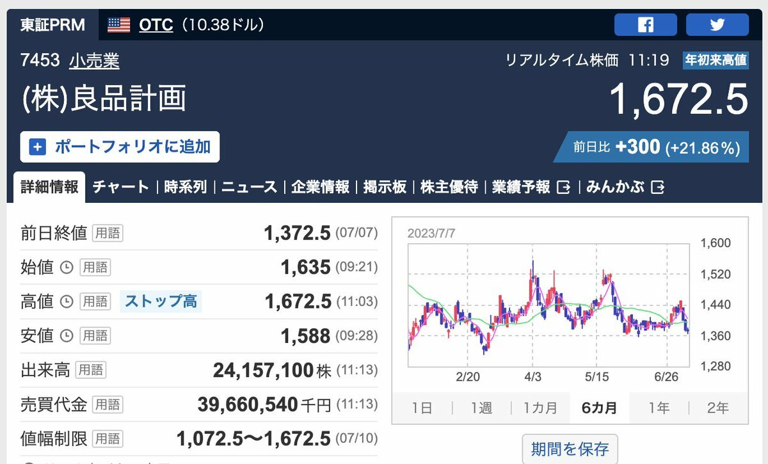Screen dimensions: 768x464
Task: Open the 用語 glossary for 始値
Action: tap(95, 268)
